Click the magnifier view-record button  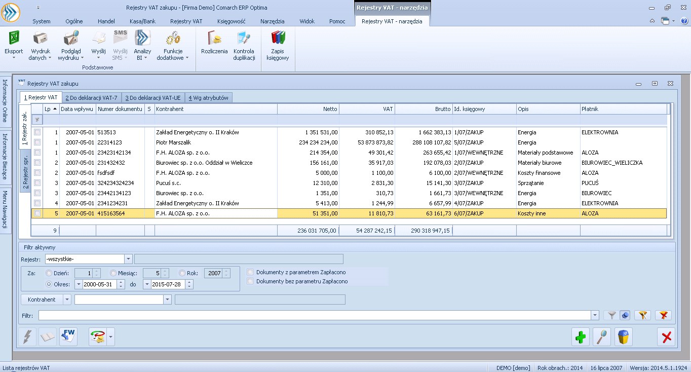pyautogui.click(x=602, y=337)
